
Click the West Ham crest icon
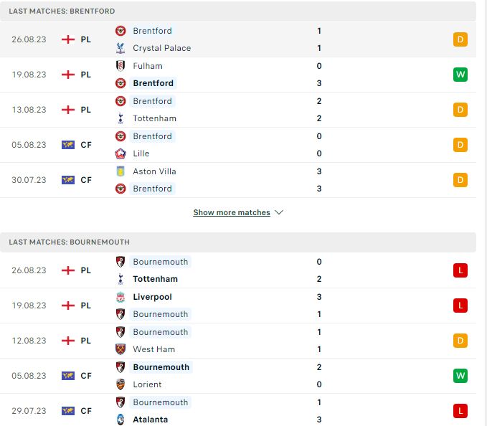click(x=120, y=349)
